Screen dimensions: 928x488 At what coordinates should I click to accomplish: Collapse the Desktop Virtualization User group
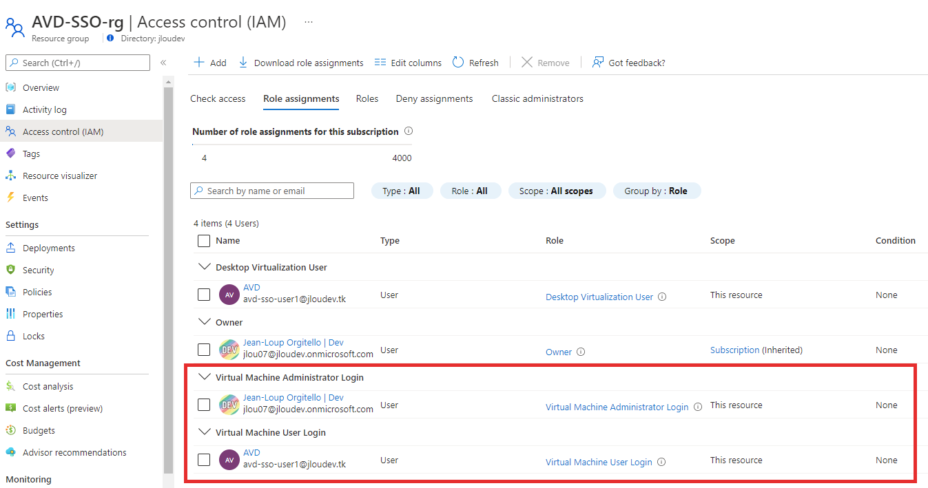[x=204, y=266]
